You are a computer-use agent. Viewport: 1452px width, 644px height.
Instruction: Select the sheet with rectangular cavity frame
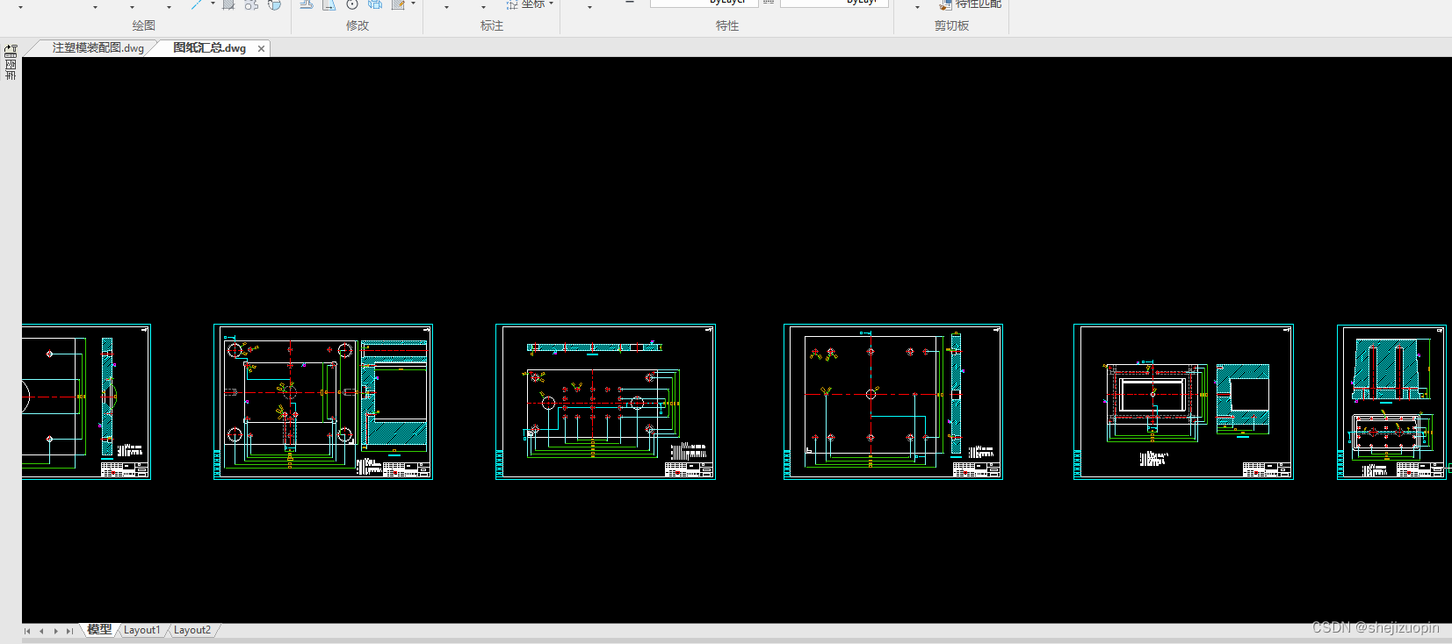(1183, 402)
